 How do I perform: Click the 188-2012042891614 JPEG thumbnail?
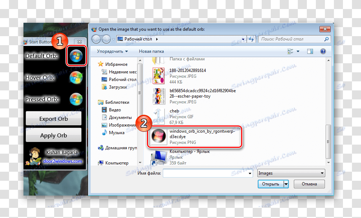pos(158,76)
